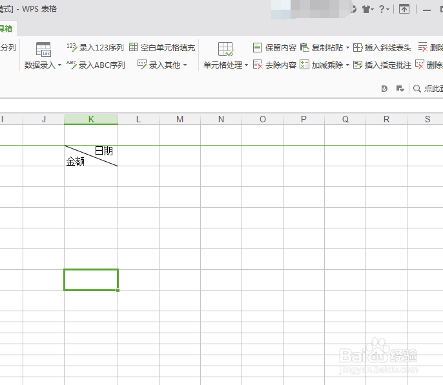443x385 pixels.
Task: Click the 数据录入 table icon
Action: 43,50
